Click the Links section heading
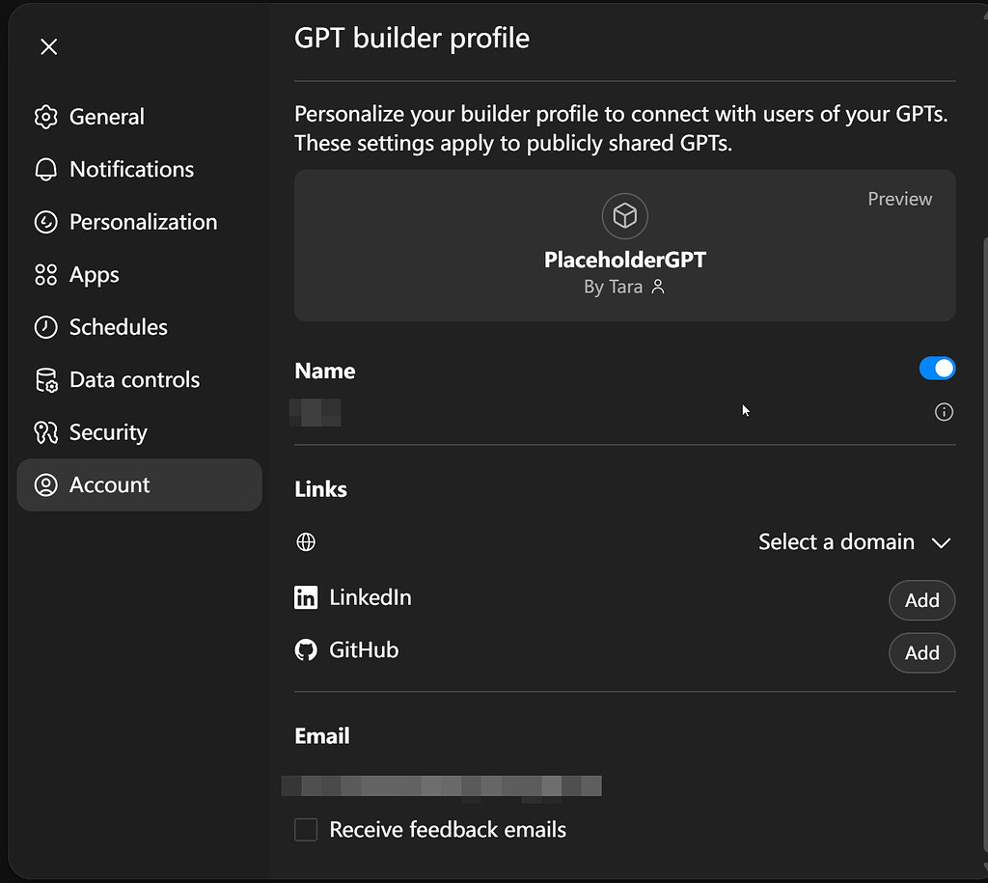 point(320,489)
